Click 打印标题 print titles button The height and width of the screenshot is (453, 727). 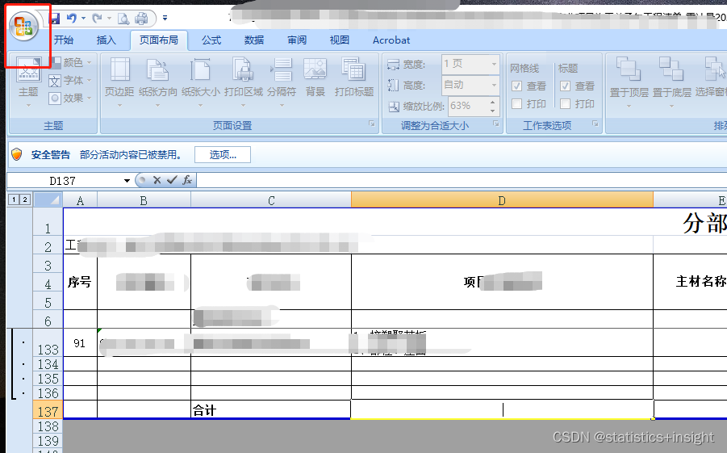coord(354,78)
